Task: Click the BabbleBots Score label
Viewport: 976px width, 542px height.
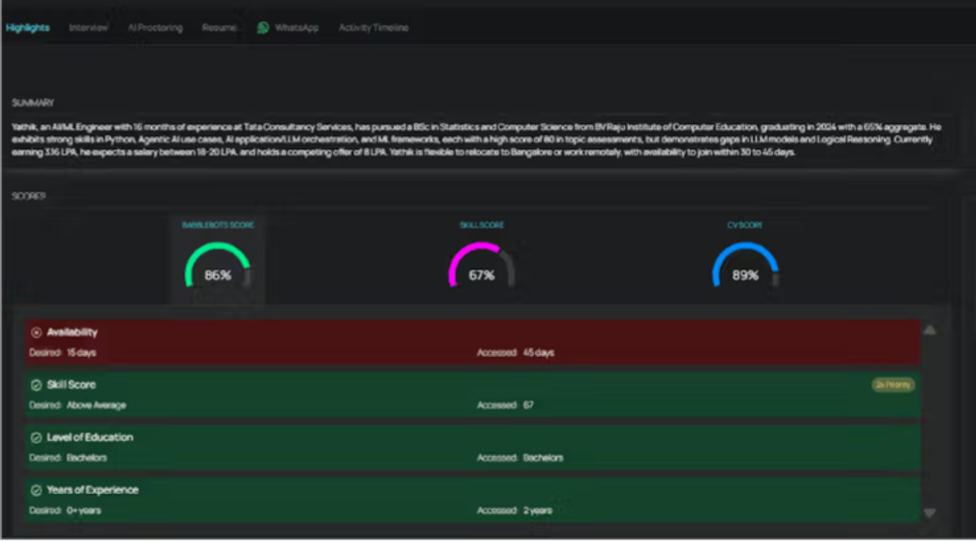Action: point(218,225)
